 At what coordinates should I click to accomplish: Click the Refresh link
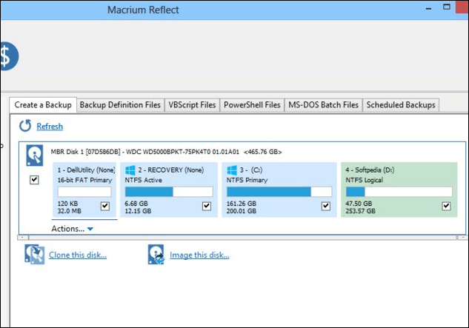pyautogui.click(x=50, y=127)
